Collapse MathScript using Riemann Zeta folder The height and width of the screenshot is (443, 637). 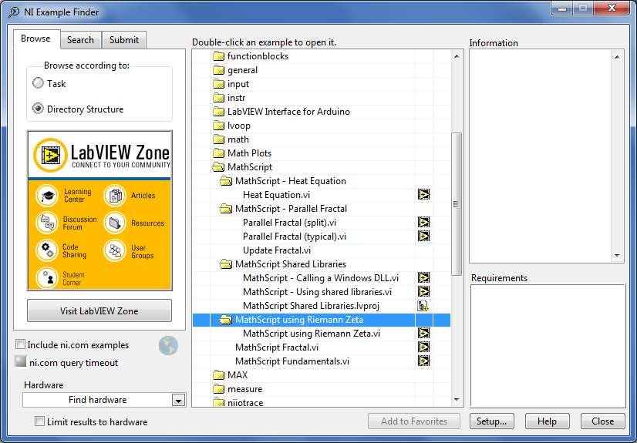(x=226, y=320)
